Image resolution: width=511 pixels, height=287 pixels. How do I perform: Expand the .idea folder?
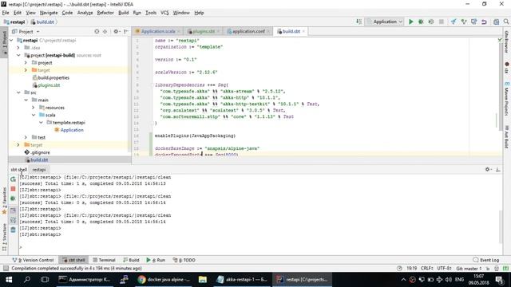coord(18,48)
